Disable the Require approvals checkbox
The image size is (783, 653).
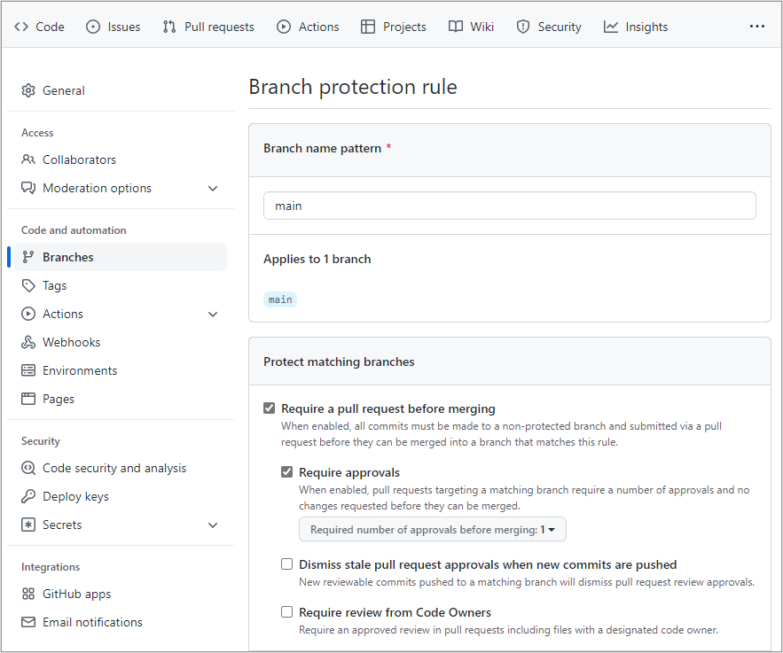click(x=286, y=471)
